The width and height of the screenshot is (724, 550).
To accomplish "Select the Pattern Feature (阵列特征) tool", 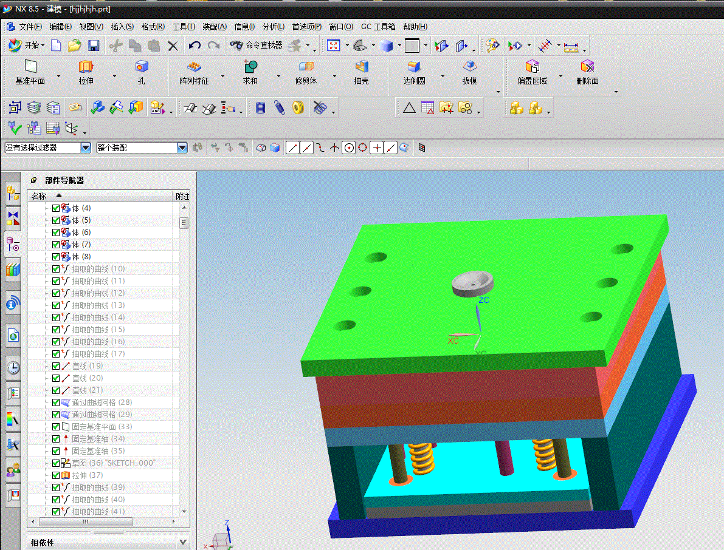I will click(194, 72).
